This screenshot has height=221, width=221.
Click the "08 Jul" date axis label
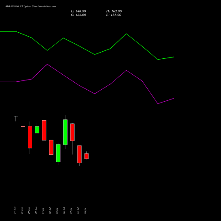click(78, 210)
